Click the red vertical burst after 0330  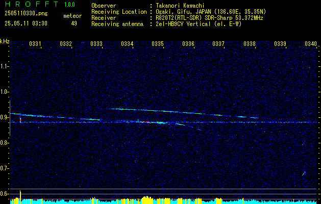(x=20, y=120)
